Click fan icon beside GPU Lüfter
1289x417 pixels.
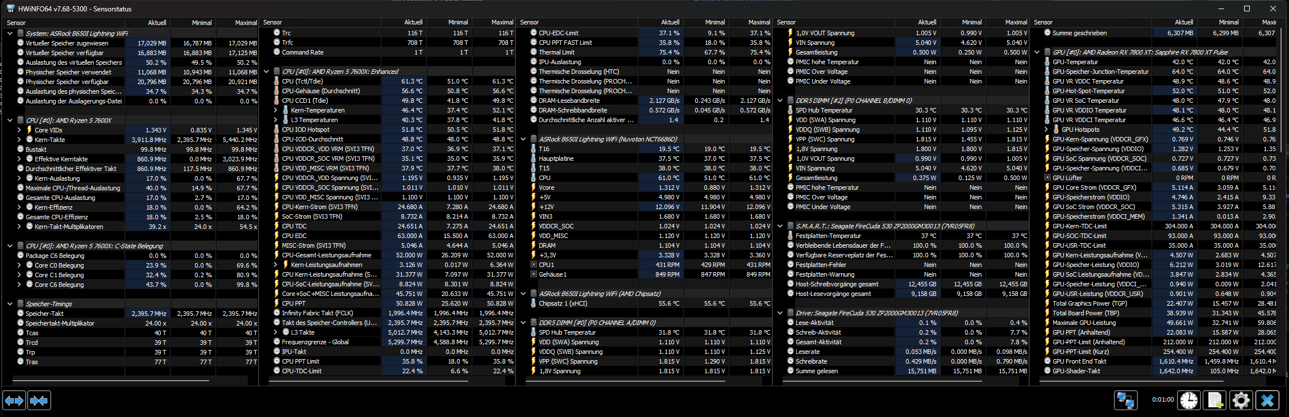1047,178
